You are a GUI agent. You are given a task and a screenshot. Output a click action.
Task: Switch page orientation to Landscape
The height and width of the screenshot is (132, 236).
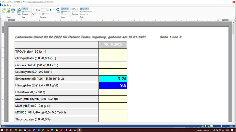click(26, 12)
